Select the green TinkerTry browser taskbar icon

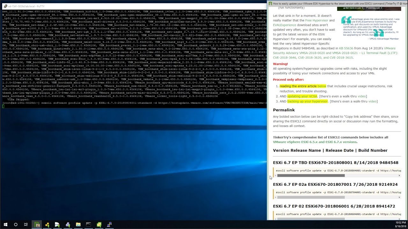[x=37, y=225]
